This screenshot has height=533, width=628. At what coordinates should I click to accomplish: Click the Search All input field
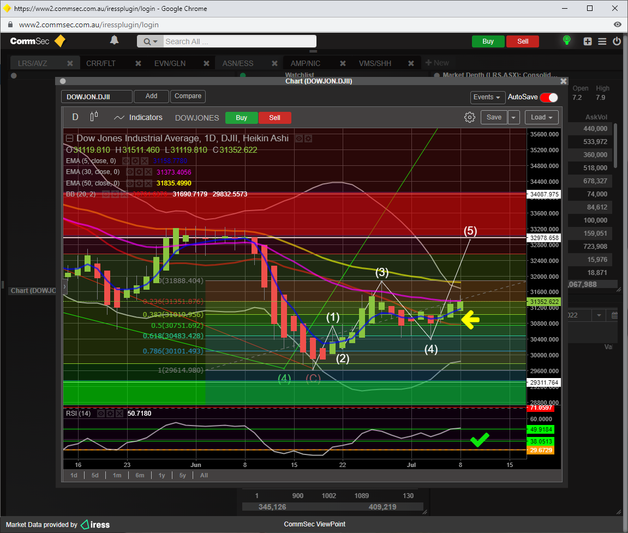pos(240,41)
